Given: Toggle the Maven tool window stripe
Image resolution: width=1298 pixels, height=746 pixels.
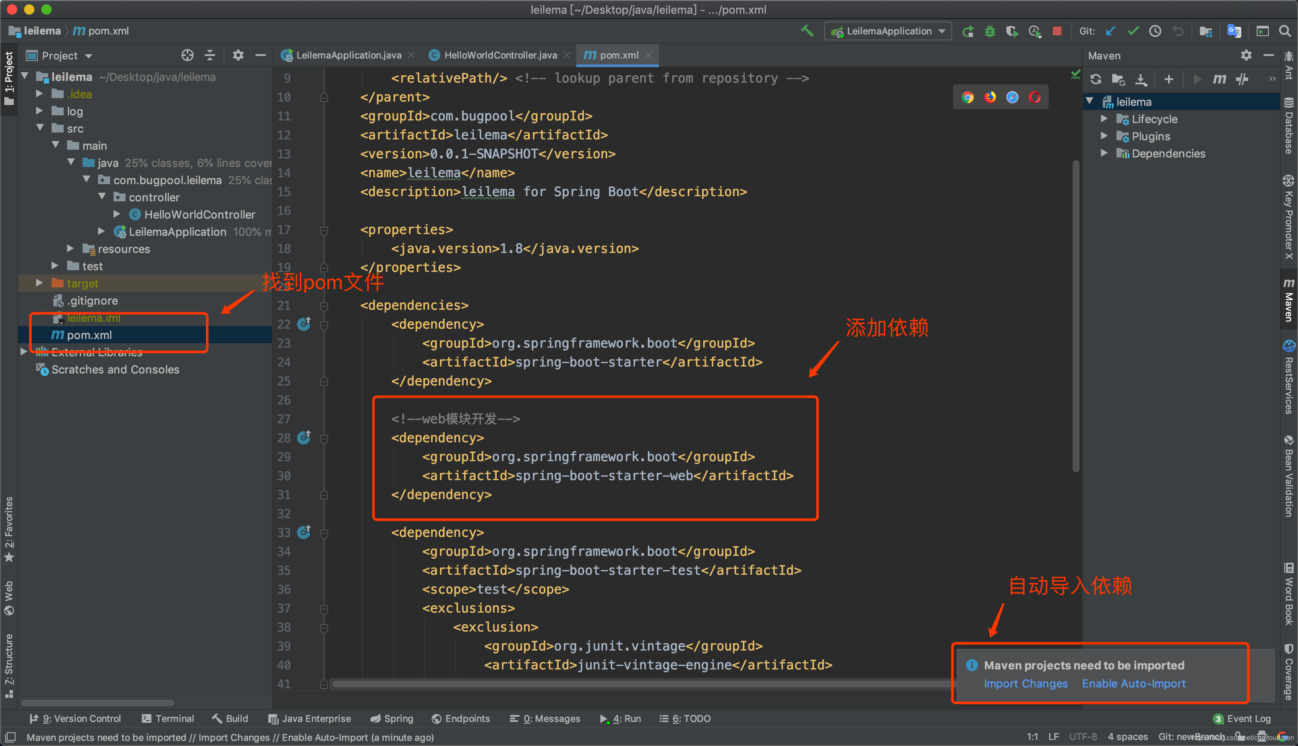Looking at the screenshot, I should tap(1289, 301).
